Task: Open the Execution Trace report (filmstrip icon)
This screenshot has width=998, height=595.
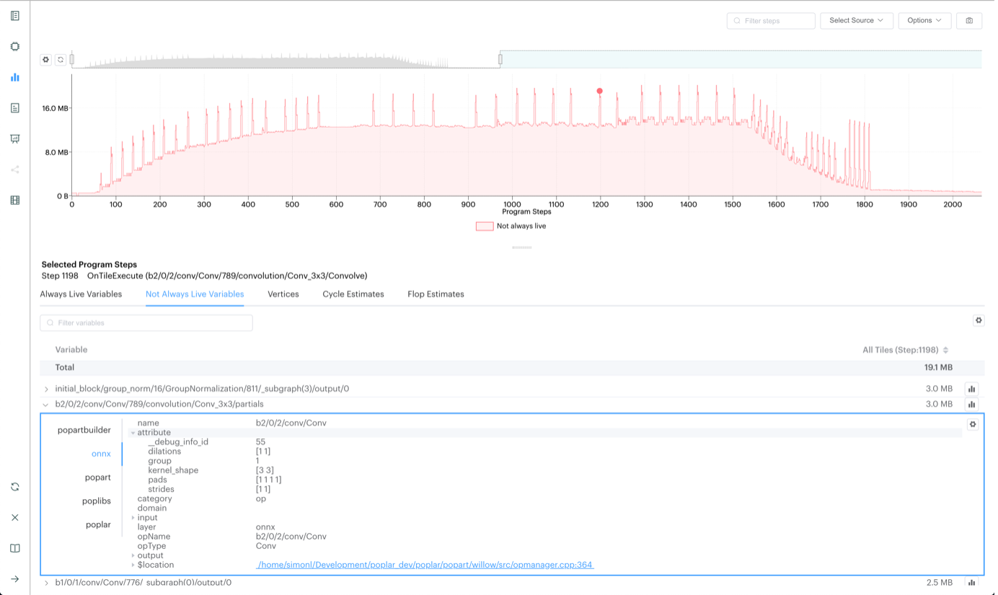Action: 14,200
